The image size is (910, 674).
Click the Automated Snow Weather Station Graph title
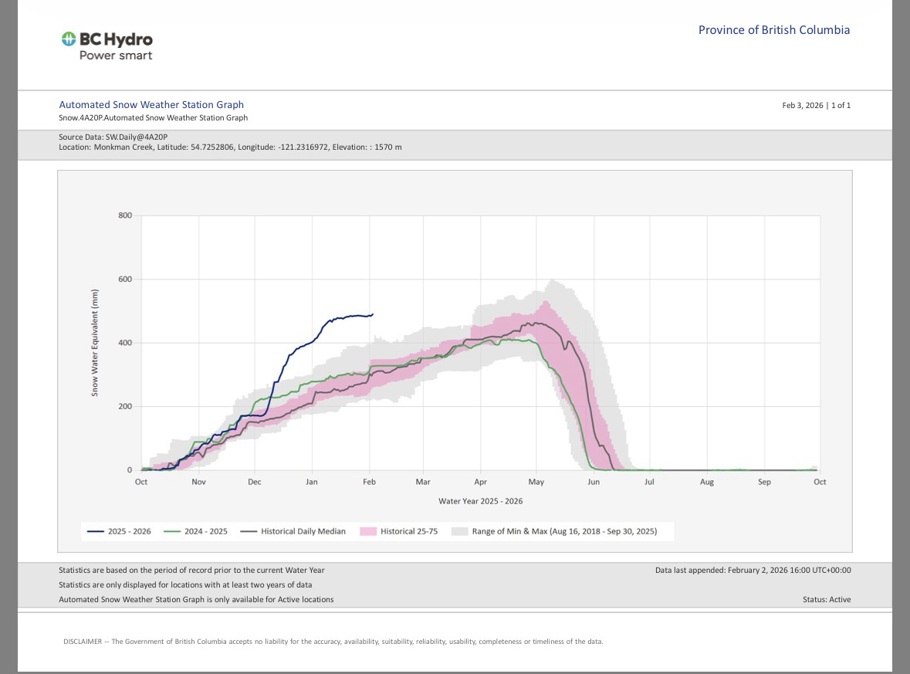[x=151, y=104]
